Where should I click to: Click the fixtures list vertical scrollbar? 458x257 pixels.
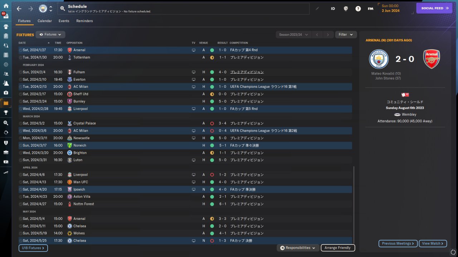pyautogui.click(x=353, y=205)
